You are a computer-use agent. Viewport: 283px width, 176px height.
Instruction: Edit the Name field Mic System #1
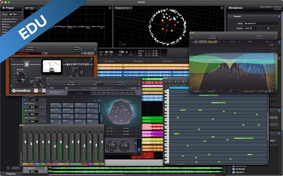point(261,23)
